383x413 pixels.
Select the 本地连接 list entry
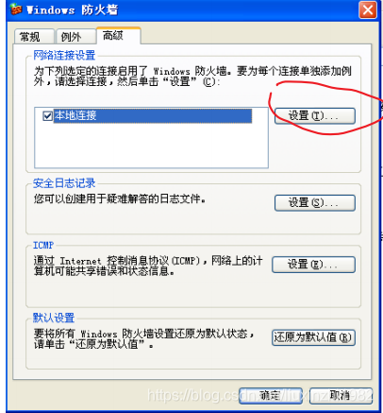(x=153, y=115)
